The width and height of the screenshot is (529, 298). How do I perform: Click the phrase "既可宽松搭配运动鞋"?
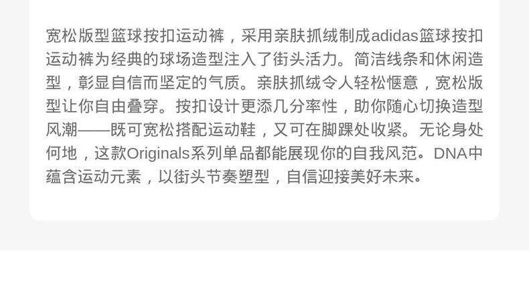(x=183, y=130)
